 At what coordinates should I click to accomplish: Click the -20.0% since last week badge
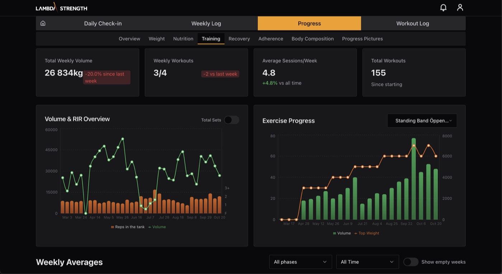(107, 77)
